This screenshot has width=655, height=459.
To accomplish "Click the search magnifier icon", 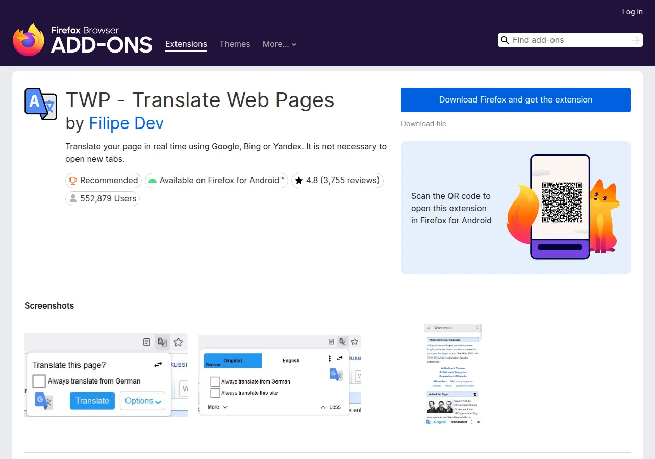I will point(505,40).
